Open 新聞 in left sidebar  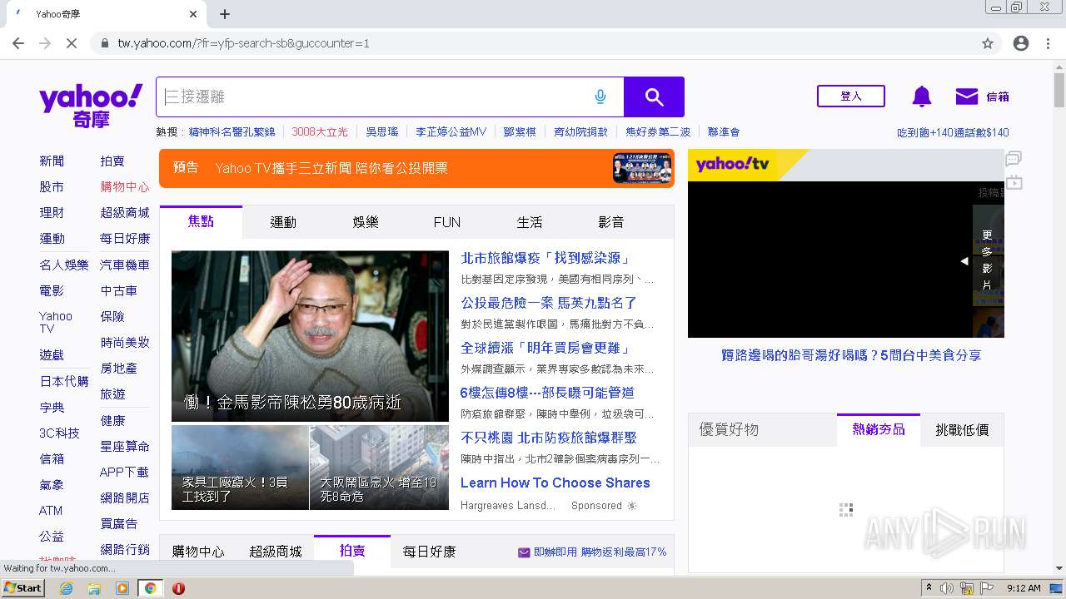52,161
